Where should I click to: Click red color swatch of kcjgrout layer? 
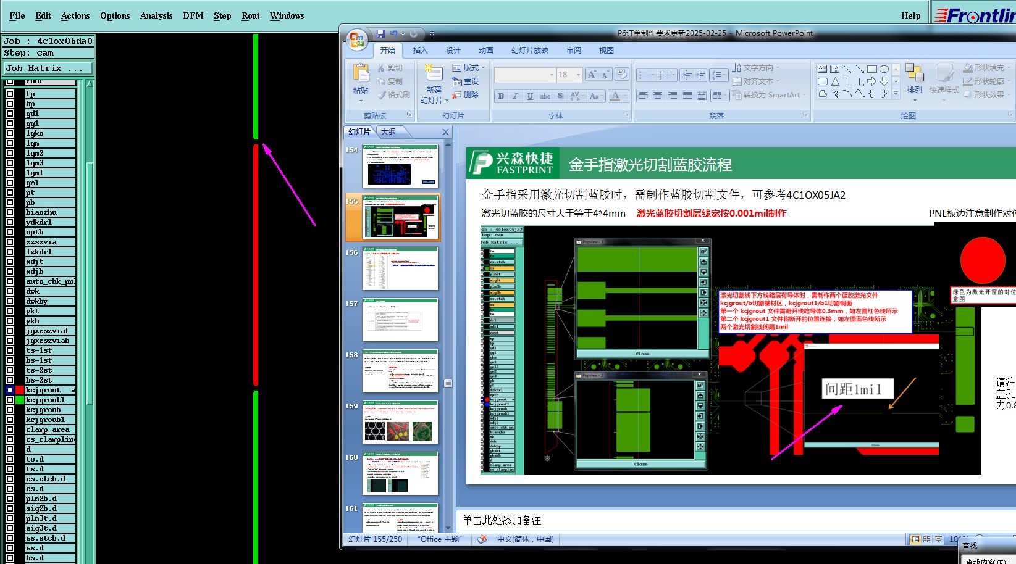pos(20,390)
